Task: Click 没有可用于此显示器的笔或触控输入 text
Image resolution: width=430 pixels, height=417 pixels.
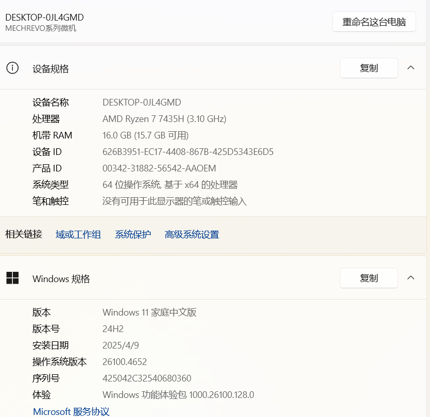Action: coord(175,201)
